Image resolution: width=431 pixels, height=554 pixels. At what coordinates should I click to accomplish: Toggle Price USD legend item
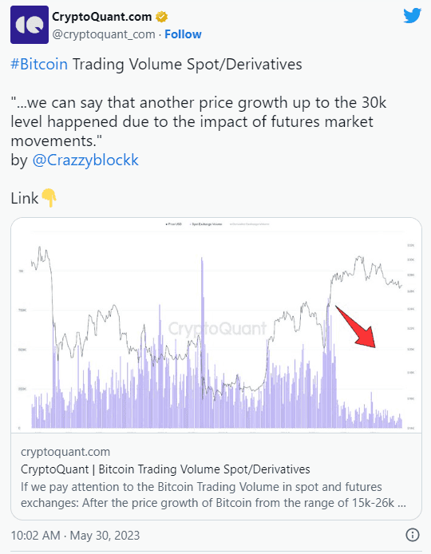coord(174,224)
